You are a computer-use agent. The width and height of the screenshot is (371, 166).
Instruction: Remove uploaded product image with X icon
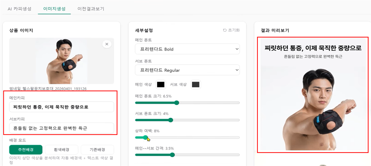coord(107,44)
